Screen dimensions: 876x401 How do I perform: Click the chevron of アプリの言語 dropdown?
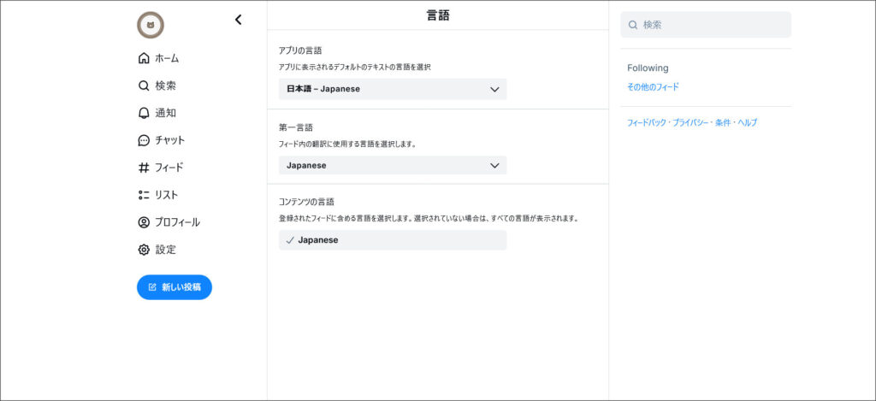click(494, 90)
